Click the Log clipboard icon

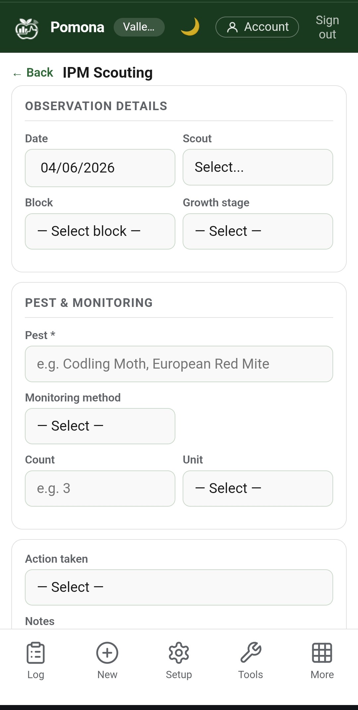pyautogui.click(x=35, y=653)
